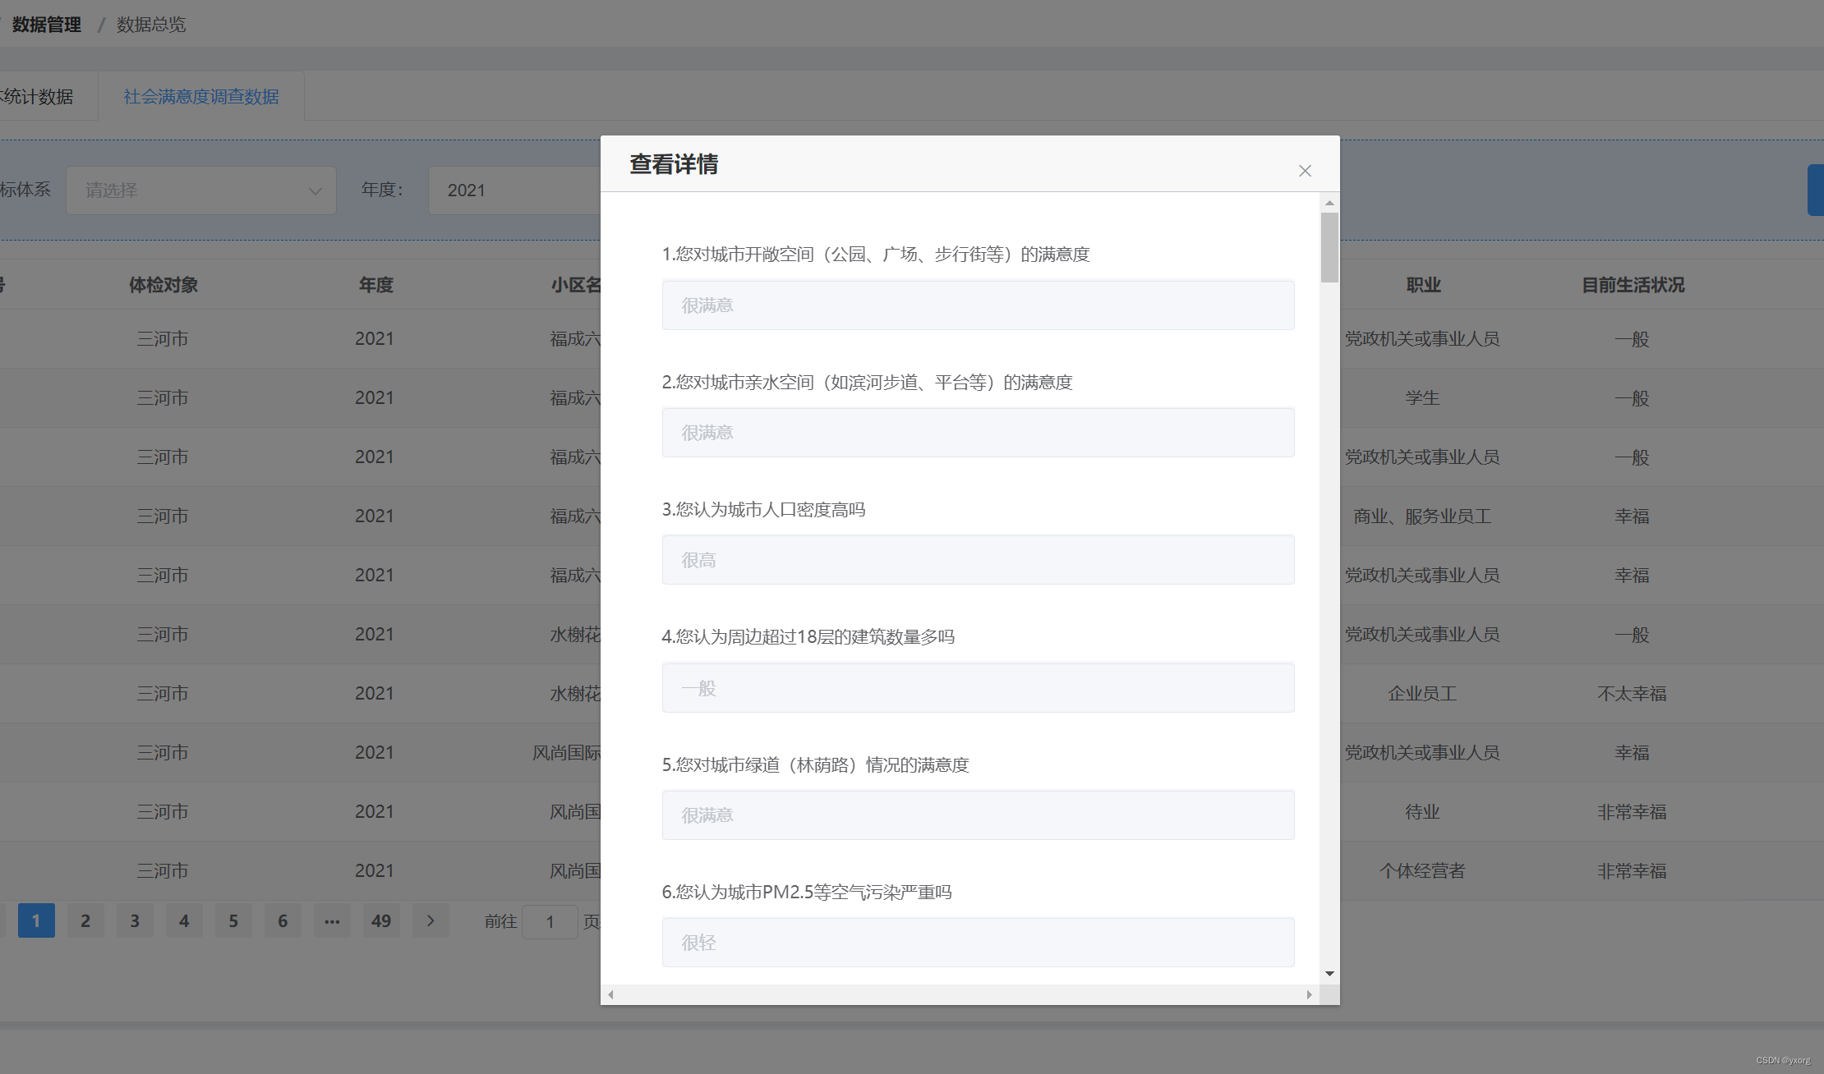Go to next page with chevron arrow
The image size is (1824, 1074).
tap(431, 920)
